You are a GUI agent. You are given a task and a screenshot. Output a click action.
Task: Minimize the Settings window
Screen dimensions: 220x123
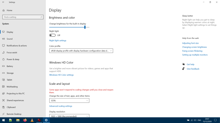204,2
